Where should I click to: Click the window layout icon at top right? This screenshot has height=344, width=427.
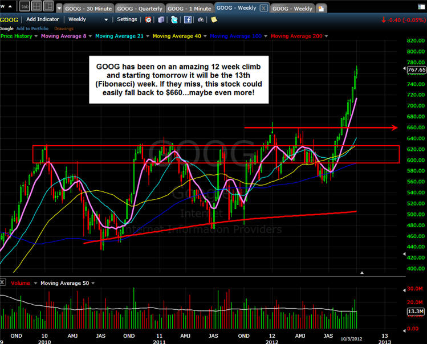tap(421, 7)
